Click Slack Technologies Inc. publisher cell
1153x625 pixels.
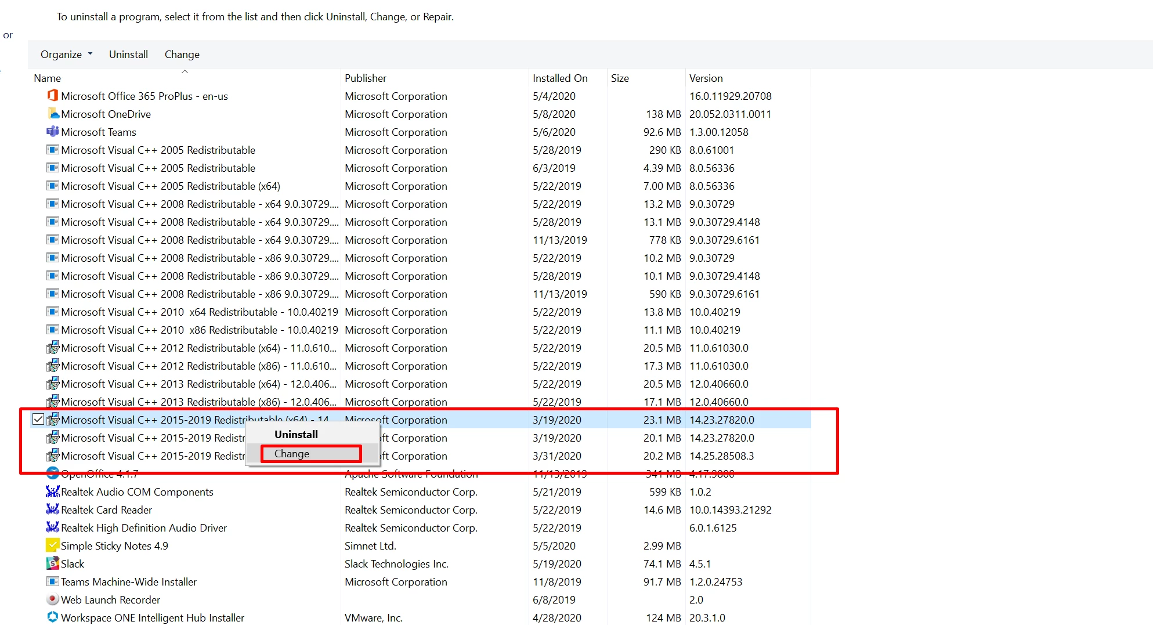coord(396,563)
